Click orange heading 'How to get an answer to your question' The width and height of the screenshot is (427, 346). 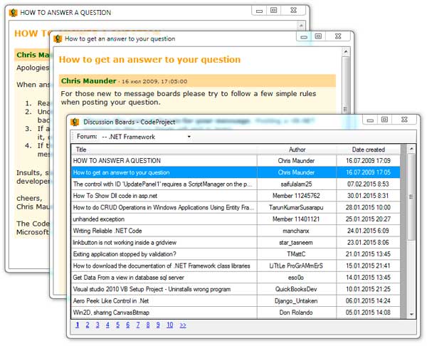149,60
